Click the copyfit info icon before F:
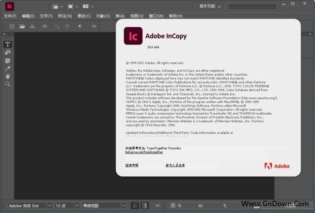Viewport: 315px width, 213px height. pos(173,206)
